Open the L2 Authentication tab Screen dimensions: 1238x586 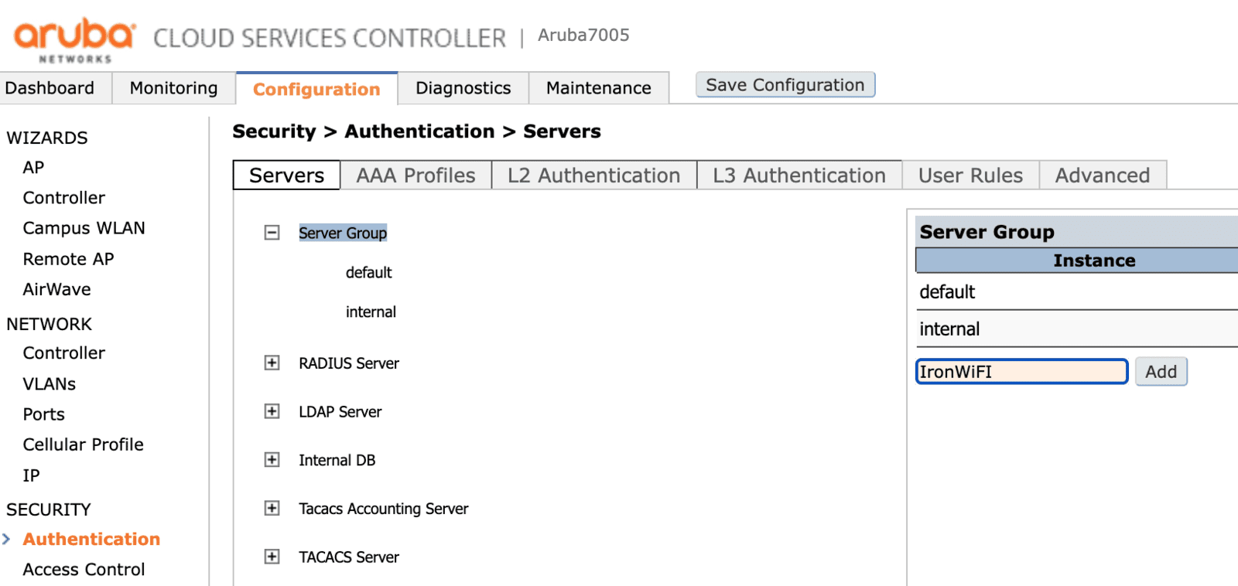click(593, 175)
